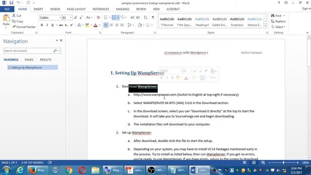
Task: Click the Align Right icon
Action: pyautogui.click(x=117, y=25)
